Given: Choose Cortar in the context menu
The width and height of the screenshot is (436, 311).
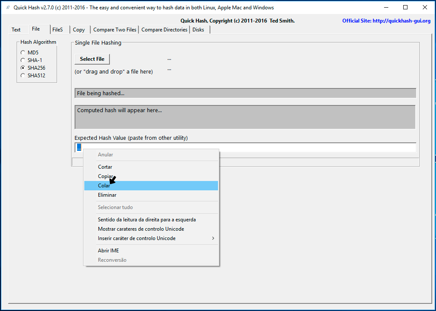Looking at the screenshot, I should pos(151,167).
